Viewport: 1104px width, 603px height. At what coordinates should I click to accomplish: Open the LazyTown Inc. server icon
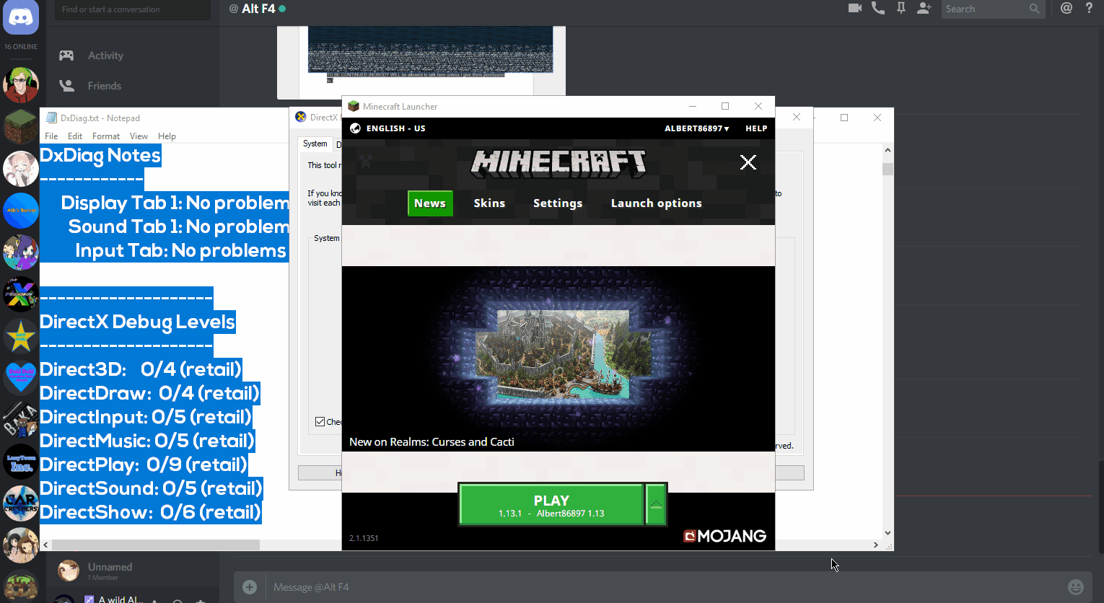click(x=21, y=462)
